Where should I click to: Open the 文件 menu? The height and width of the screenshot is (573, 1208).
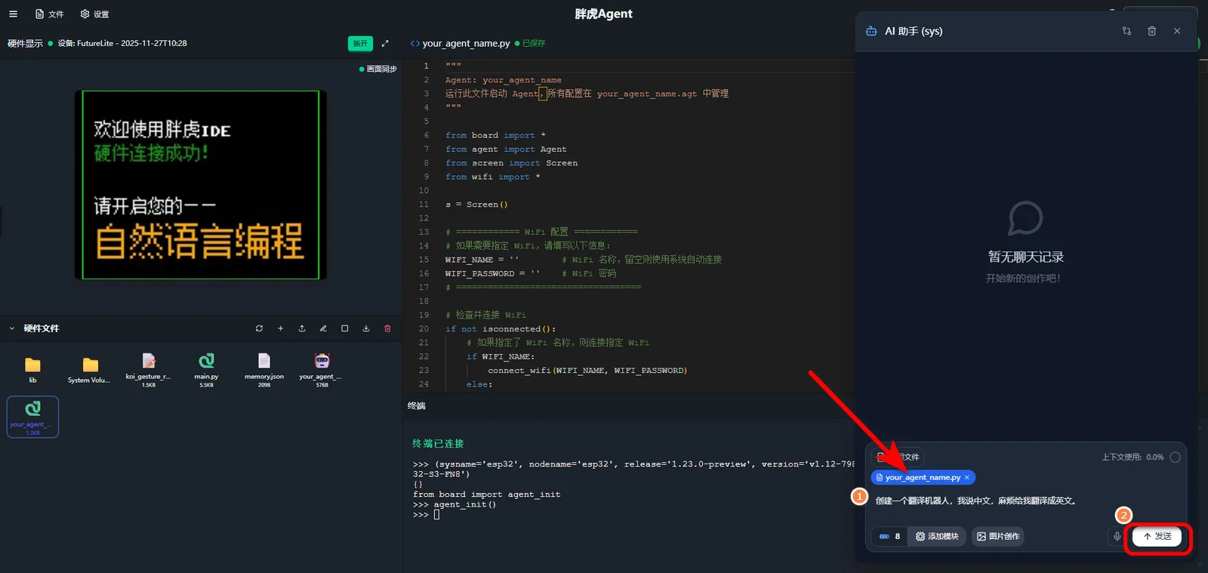click(x=50, y=14)
